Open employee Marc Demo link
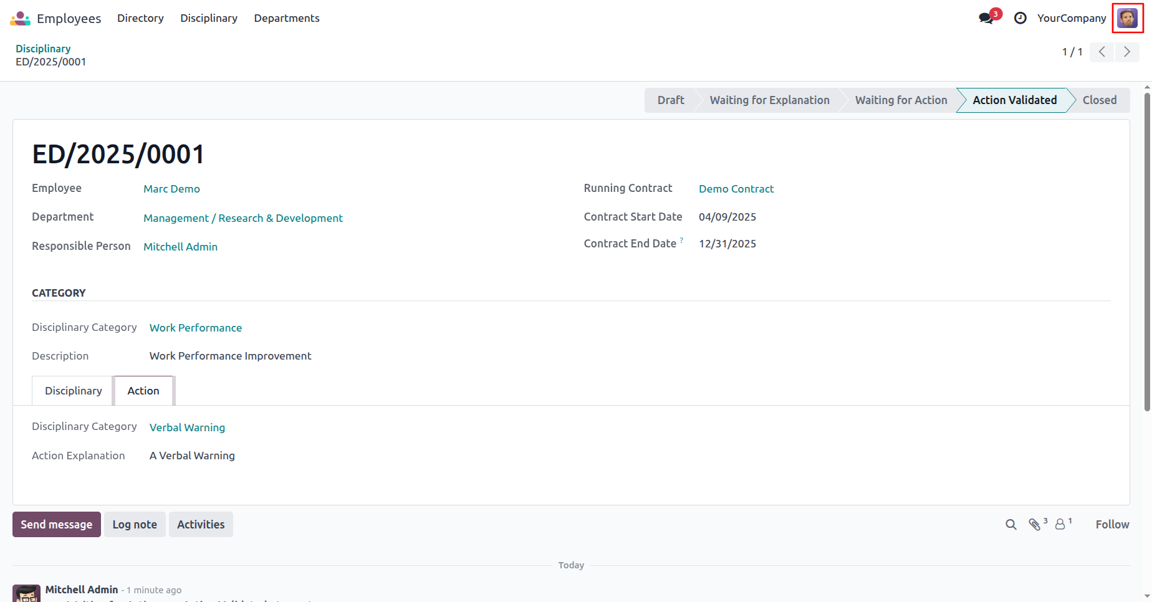The image size is (1152, 602). tap(171, 189)
